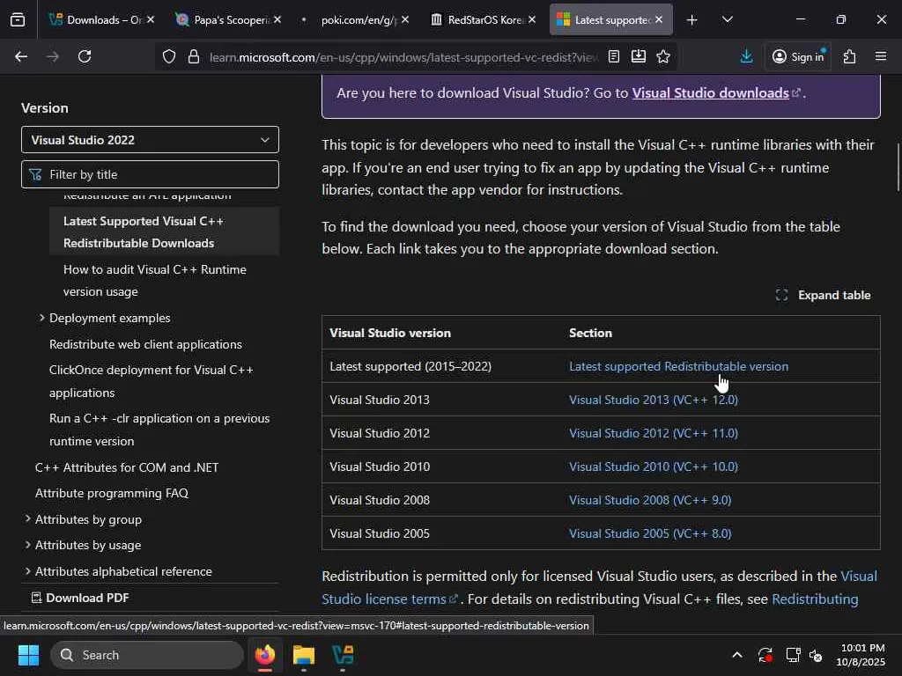This screenshot has height=676, width=902.
Task: Click the address bar URL
Action: tap(403, 57)
